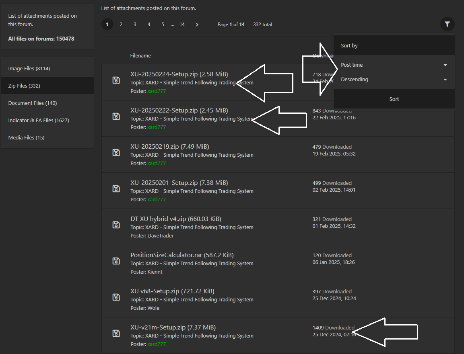
Task: Open the filter funnel icon
Action: point(447,24)
